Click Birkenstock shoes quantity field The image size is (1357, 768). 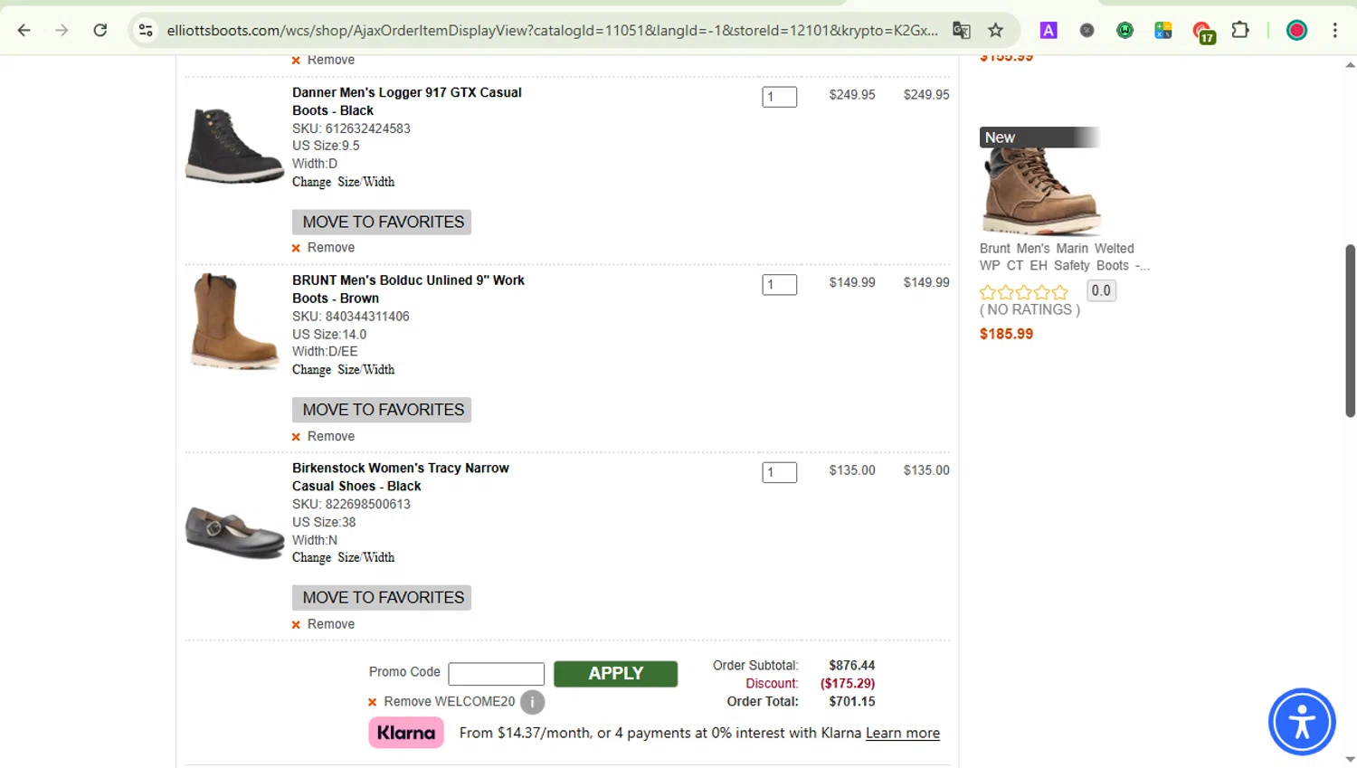(x=779, y=472)
